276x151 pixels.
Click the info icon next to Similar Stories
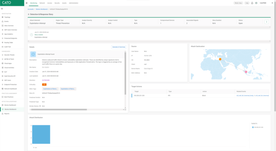40,106
